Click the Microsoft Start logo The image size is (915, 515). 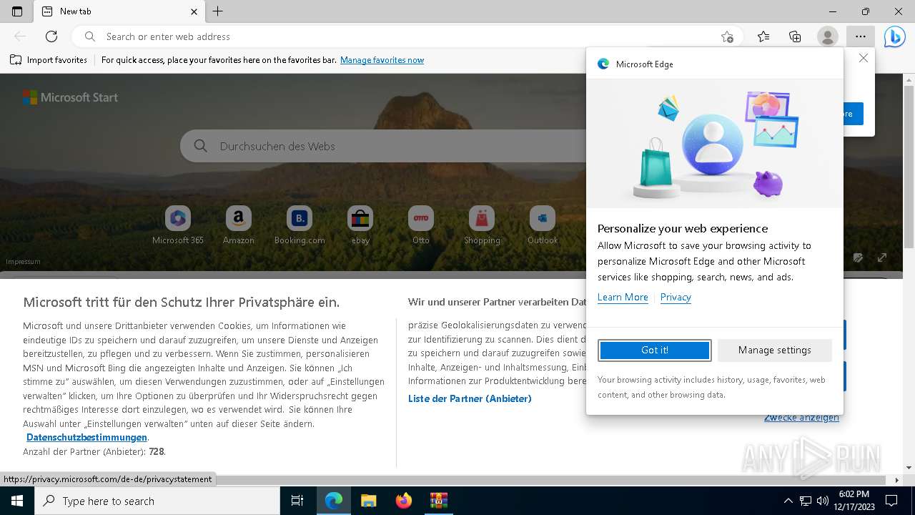tap(70, 97)
